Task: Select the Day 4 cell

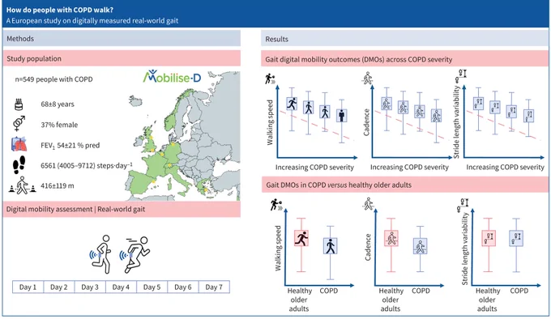Action: [x=121, y=287]
